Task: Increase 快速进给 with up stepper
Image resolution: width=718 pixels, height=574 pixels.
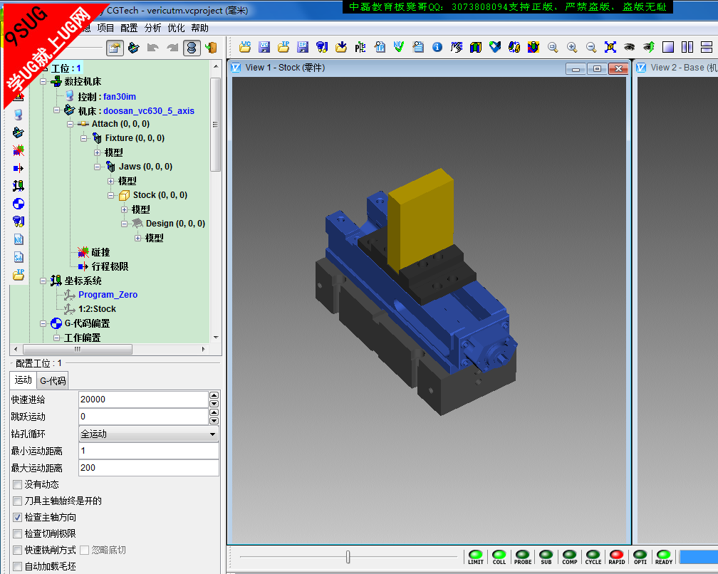Action: click(x=214, y=395)
